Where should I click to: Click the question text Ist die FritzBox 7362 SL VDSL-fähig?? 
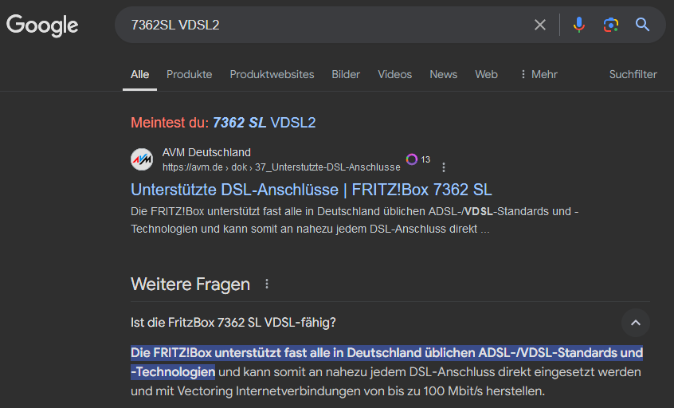pyautogui.click(x=233, y=323)
